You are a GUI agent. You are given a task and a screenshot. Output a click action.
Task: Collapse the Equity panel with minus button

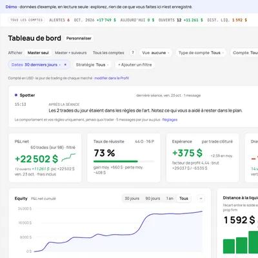(x=201, y=199)
